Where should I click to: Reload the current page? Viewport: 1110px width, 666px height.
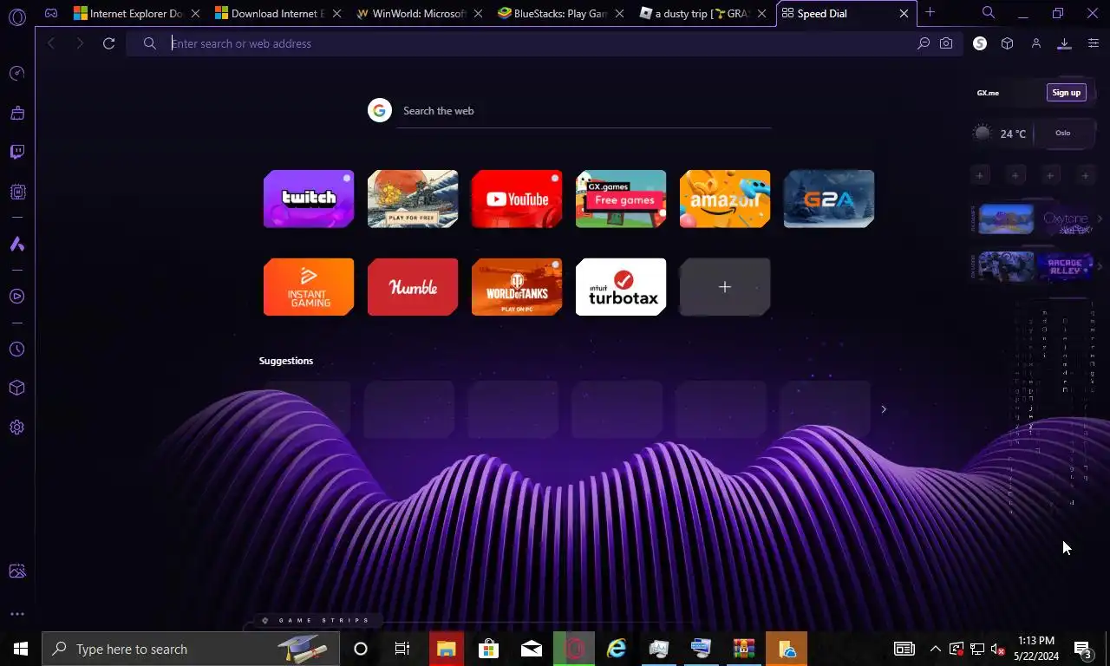(x=108, y=43)
